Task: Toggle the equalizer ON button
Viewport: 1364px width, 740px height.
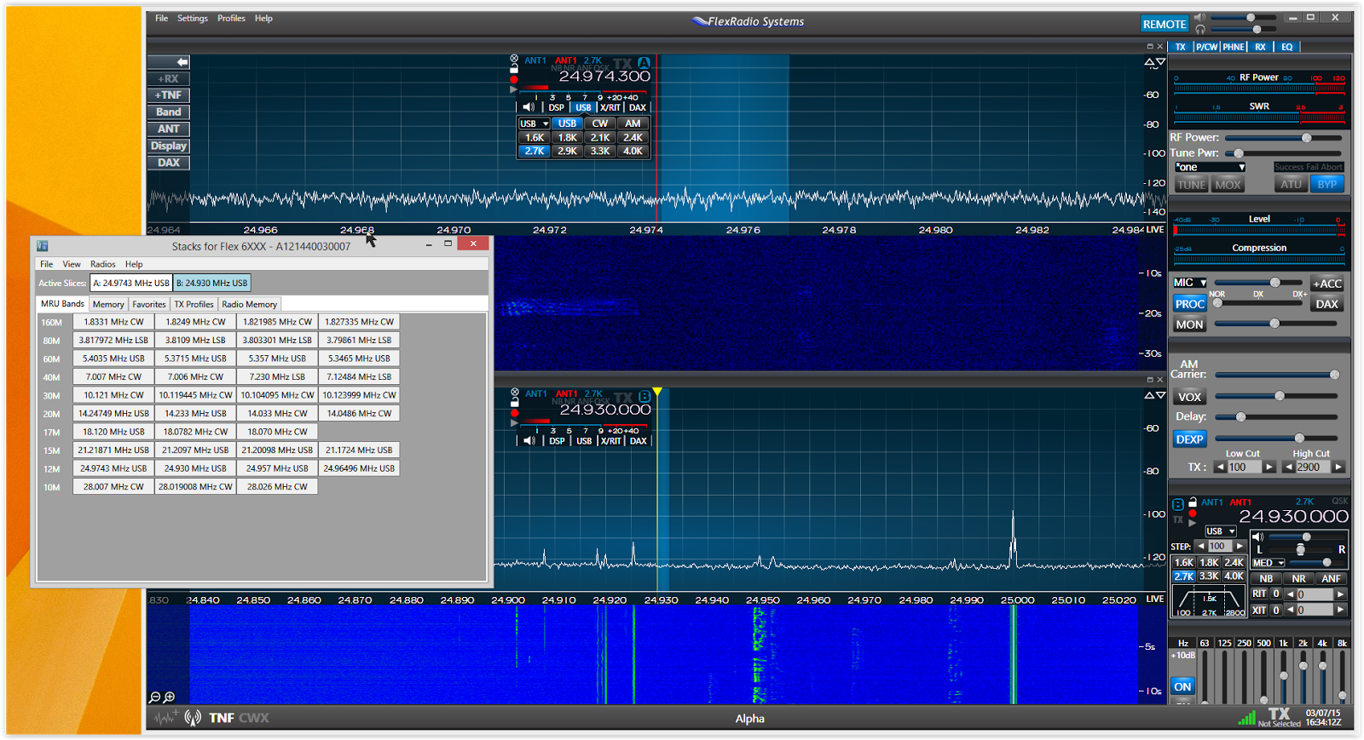Action: [1182, 686]
